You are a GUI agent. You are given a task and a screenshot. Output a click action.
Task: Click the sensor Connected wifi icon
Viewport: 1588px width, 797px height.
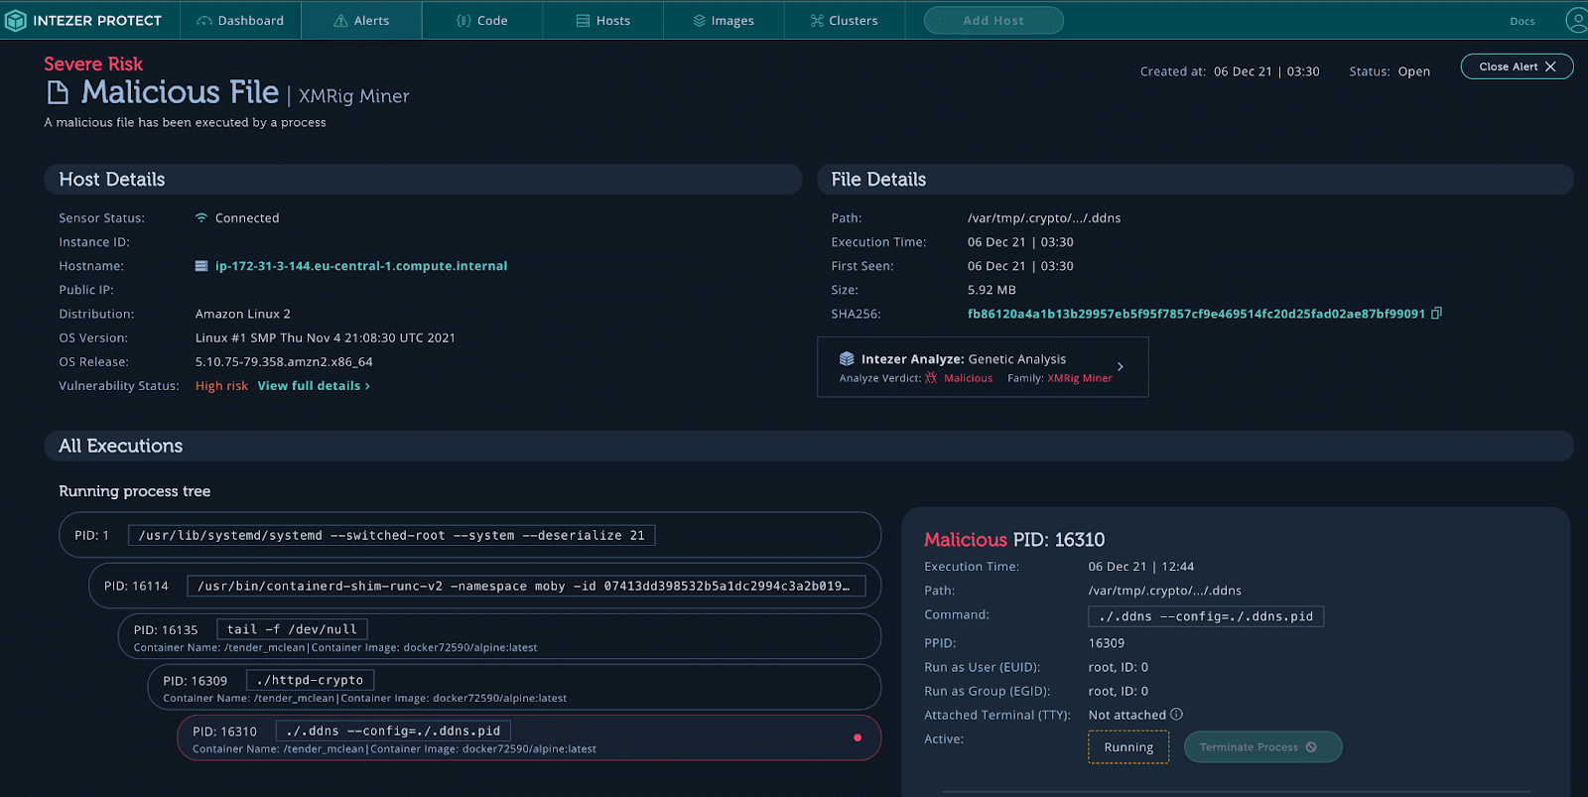[201, 217]
